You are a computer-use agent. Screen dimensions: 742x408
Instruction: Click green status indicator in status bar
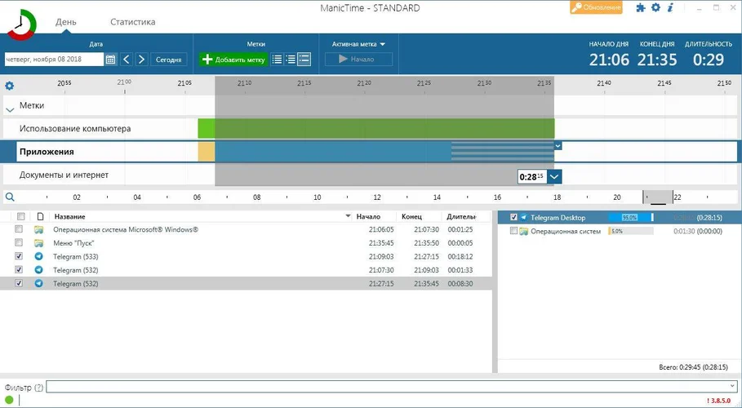tap(9, 401)
